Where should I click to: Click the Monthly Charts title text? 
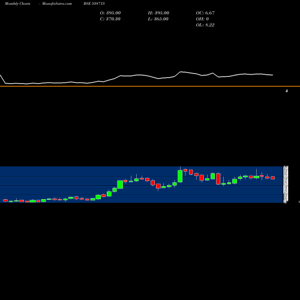point(17,4)
